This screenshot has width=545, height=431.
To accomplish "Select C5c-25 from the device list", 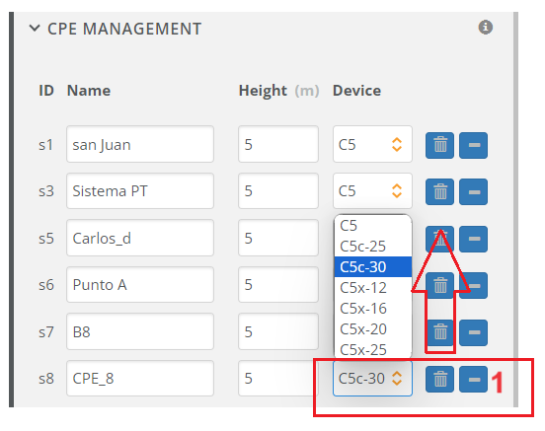I will 373,247.
